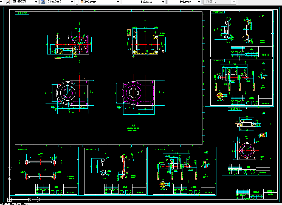Viewport: 282px width, 205px height.
Task: Select the UCS origin icon in the drawing corner
Action: (x=9, y=200)
